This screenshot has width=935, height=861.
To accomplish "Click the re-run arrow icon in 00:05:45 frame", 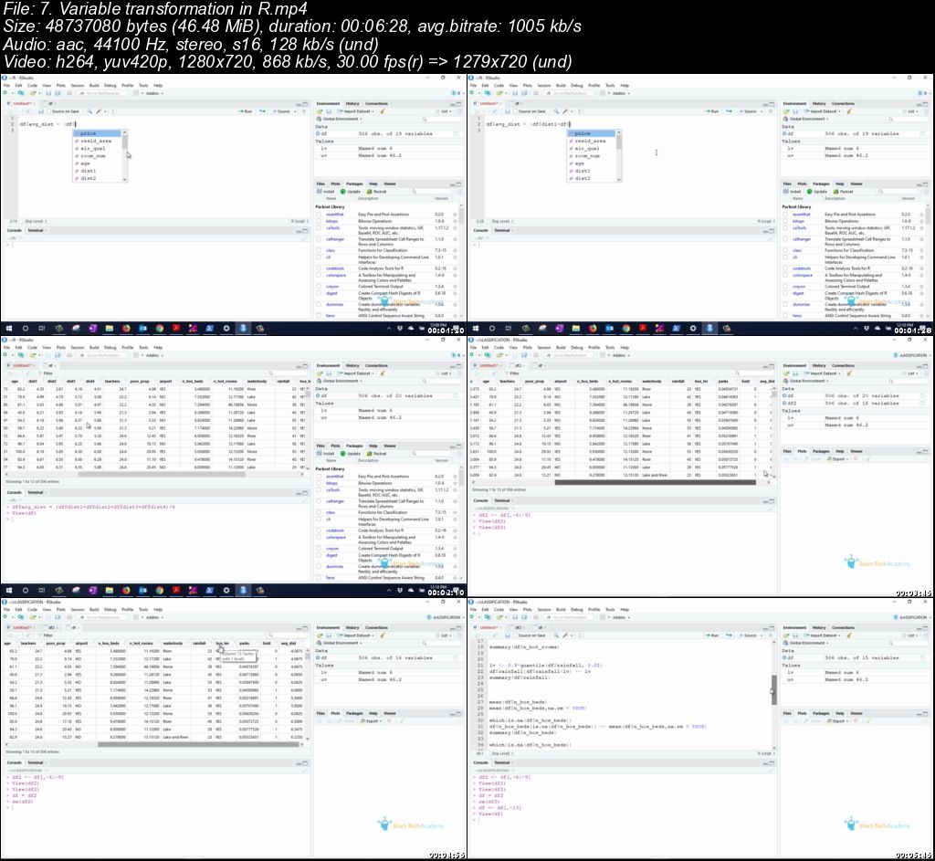I will coord(728,635).
